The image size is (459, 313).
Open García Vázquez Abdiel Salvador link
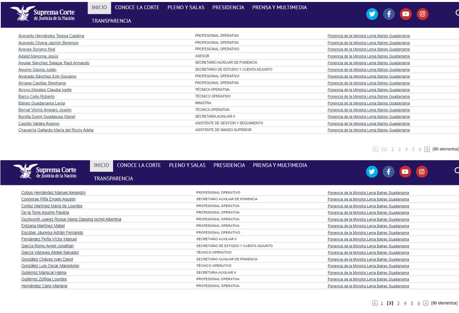(50, 252)
